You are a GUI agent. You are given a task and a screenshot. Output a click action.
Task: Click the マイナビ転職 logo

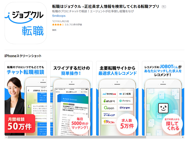pos(109,94)
